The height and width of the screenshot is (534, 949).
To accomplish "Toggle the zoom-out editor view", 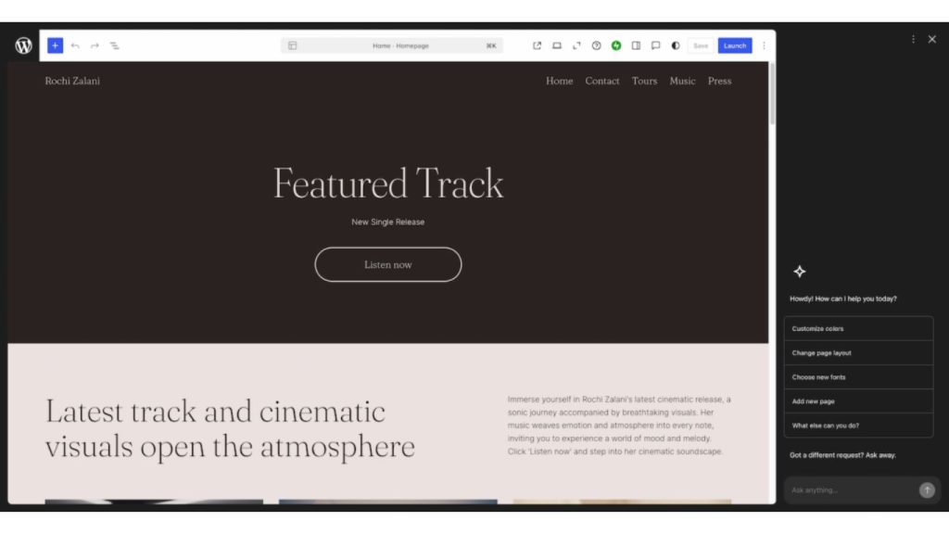I will (576, 44).
